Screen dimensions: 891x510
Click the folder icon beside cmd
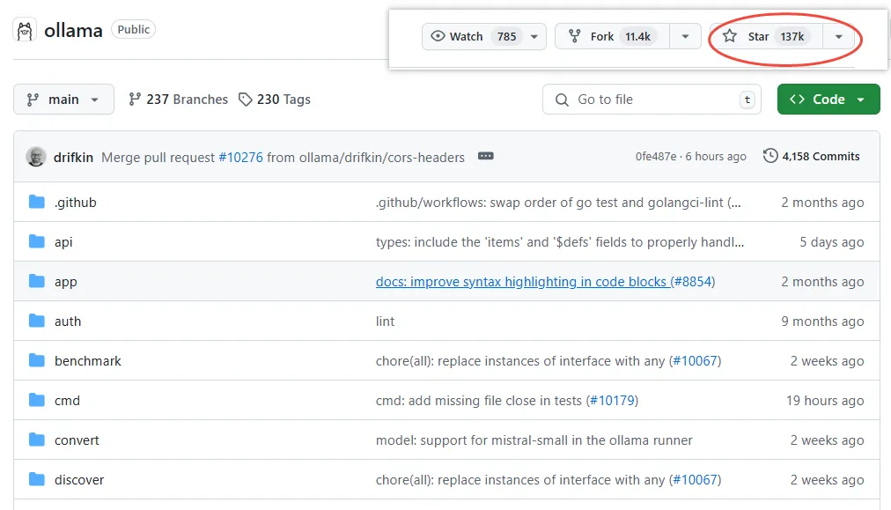tap(37, 400)
